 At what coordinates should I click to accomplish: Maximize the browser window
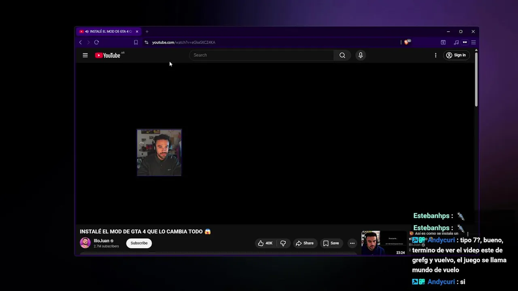pos(461,32)
